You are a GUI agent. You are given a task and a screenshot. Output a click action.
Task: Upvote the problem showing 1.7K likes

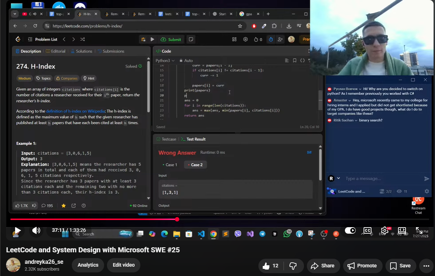21,206
